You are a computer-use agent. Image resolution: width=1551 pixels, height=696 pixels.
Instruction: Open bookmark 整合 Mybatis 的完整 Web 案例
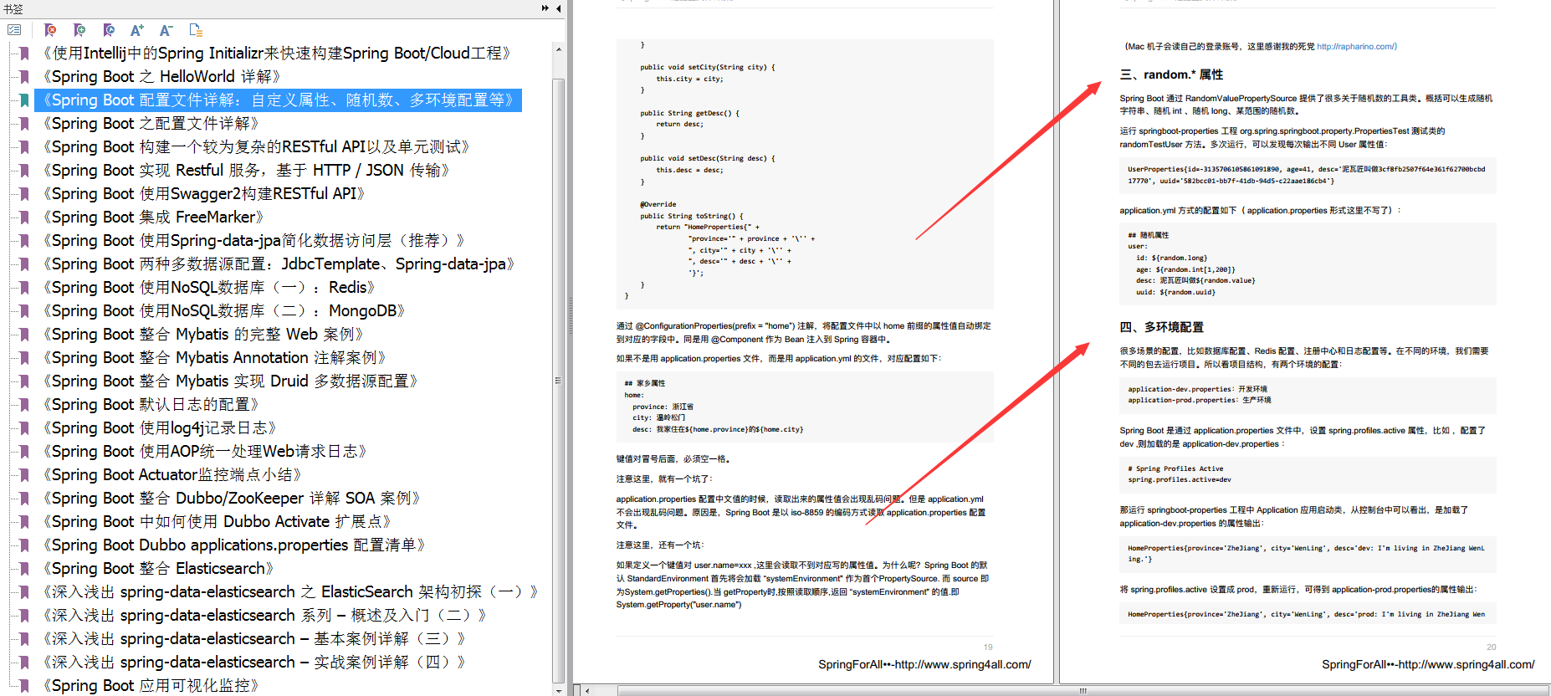[x=202, y=335]
